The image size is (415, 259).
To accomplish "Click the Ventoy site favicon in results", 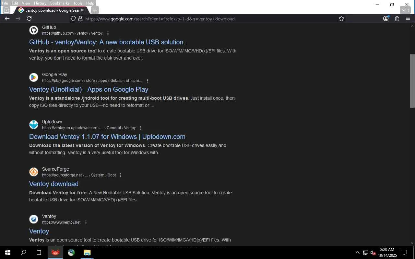I will [34, 219].
